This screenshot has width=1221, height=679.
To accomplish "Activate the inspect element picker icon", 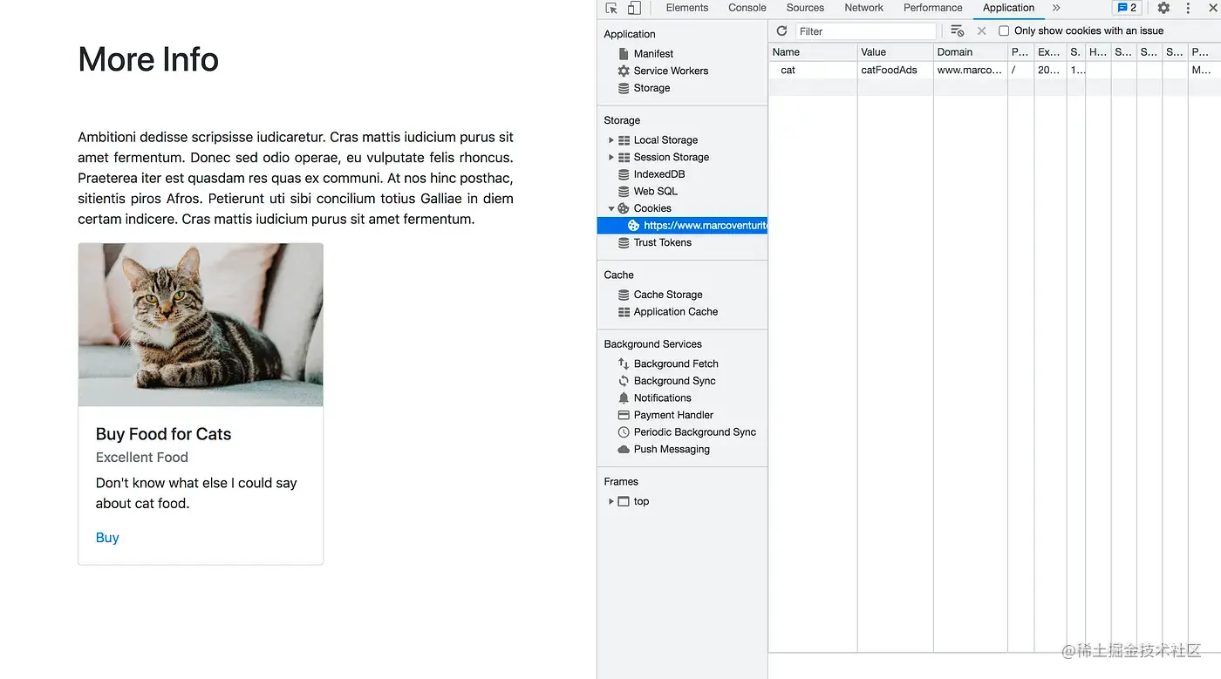I will pos(611,8).
